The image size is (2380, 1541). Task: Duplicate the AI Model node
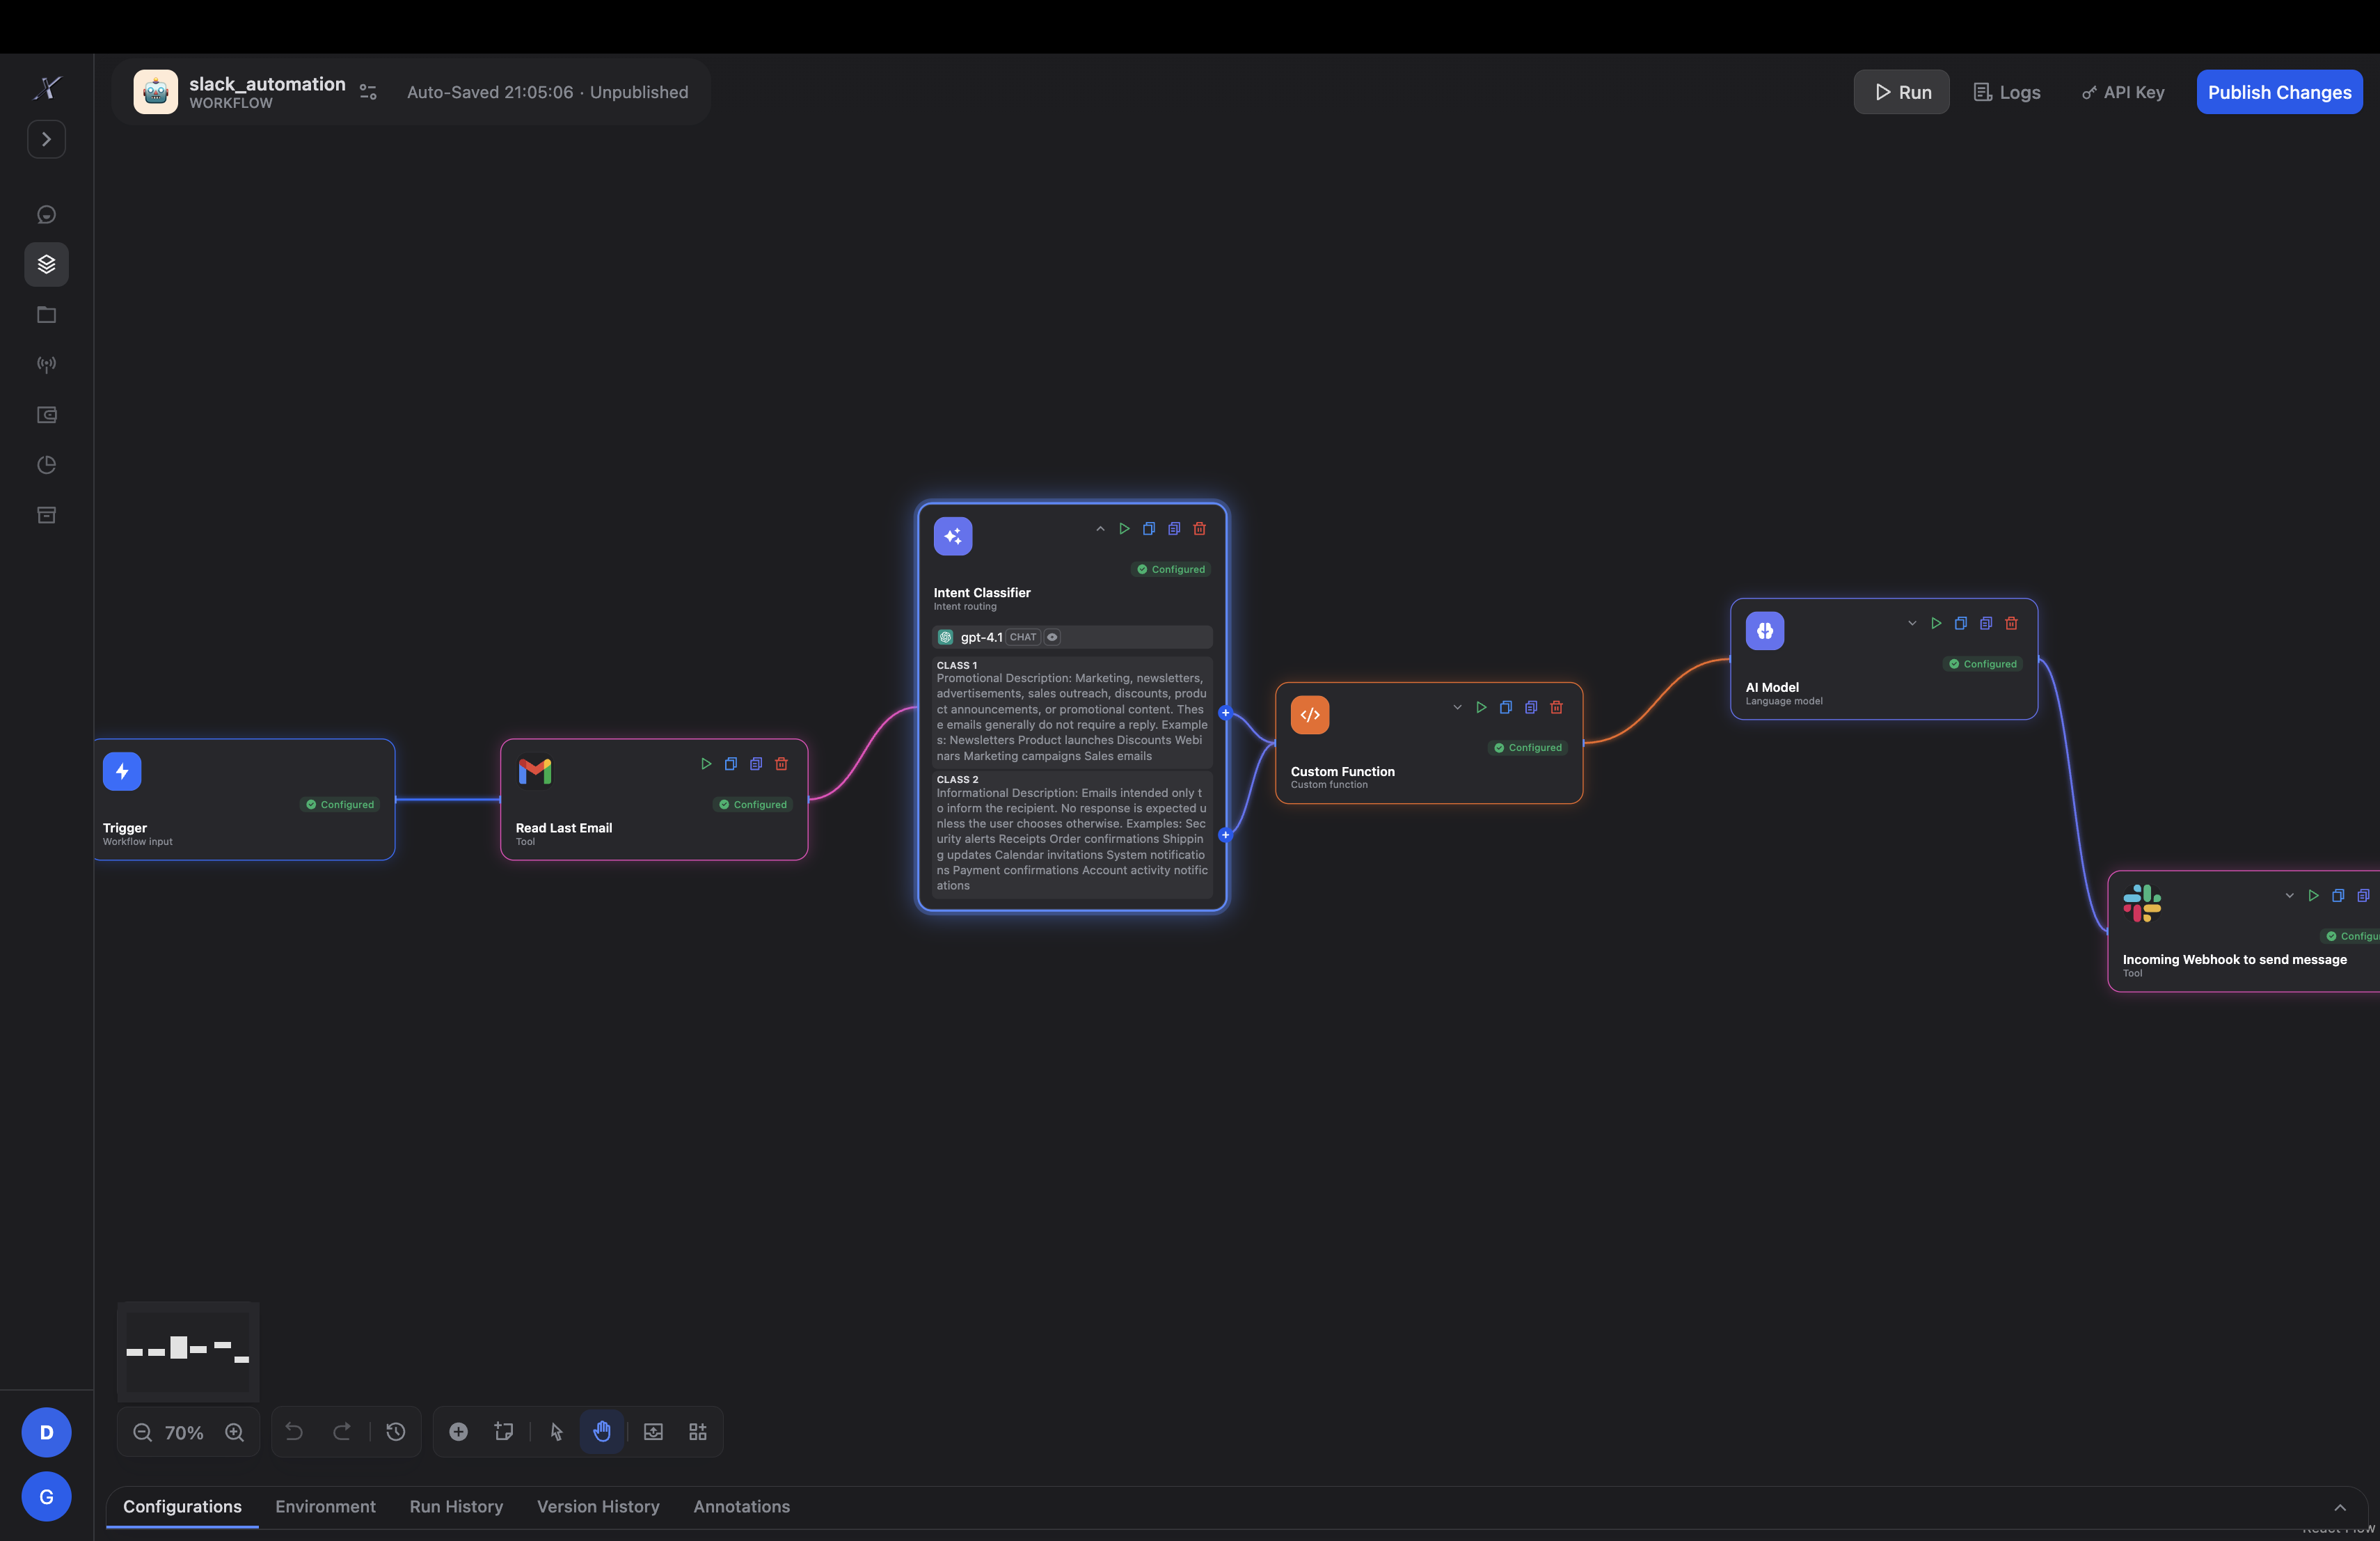pos(1986,624)
